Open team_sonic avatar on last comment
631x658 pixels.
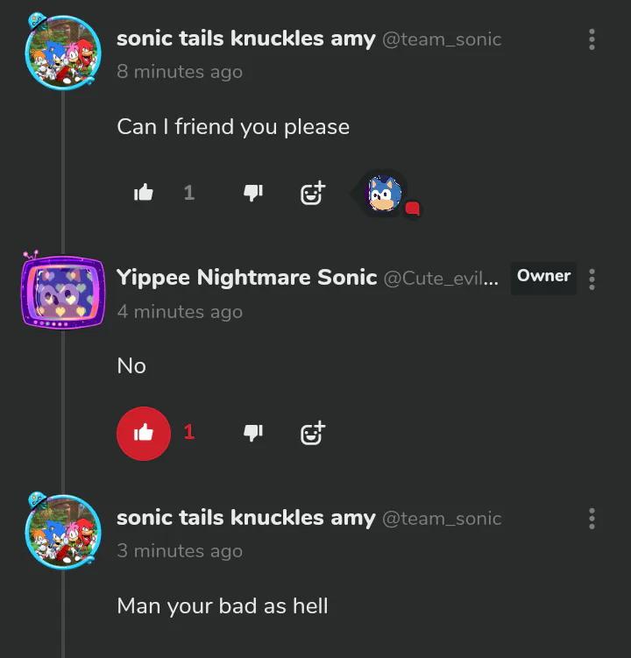[62, 531]
